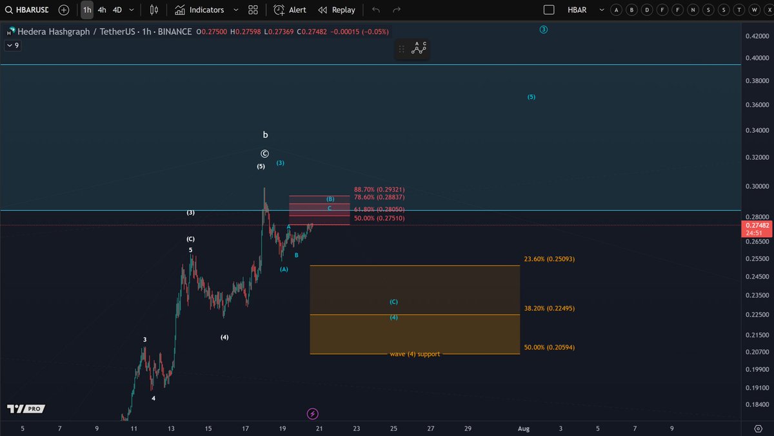The width and height of the screenshot is (774, 436).
Task: Click the 'Aug' date on time axis
Action: pyautogui.click(x=524, y=428)
